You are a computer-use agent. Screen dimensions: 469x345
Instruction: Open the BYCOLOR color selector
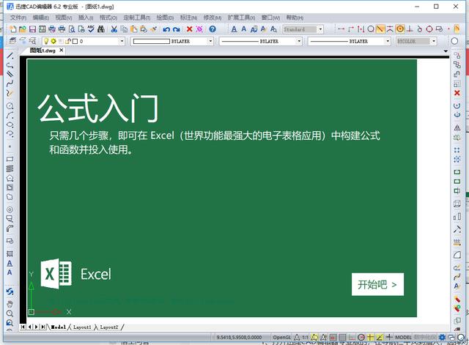point(416,42)
